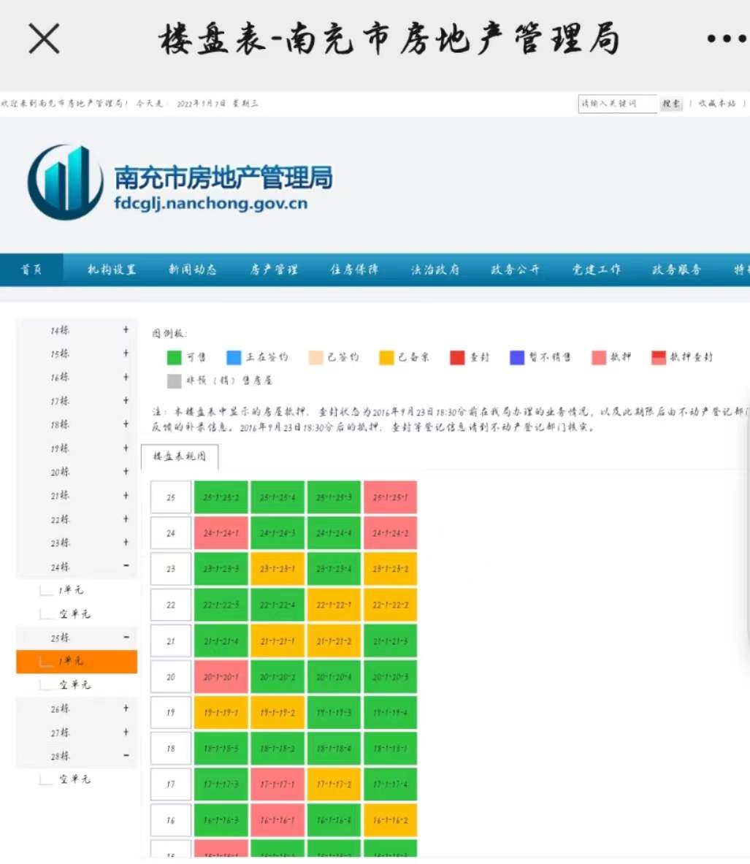Focus the keyword search input field

tap(617, 104)
